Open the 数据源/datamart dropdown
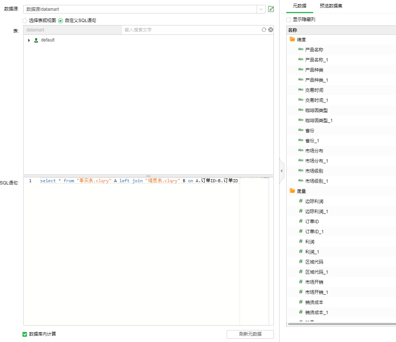Viewport: 396px width, 342px height. (x=261, y=9)
